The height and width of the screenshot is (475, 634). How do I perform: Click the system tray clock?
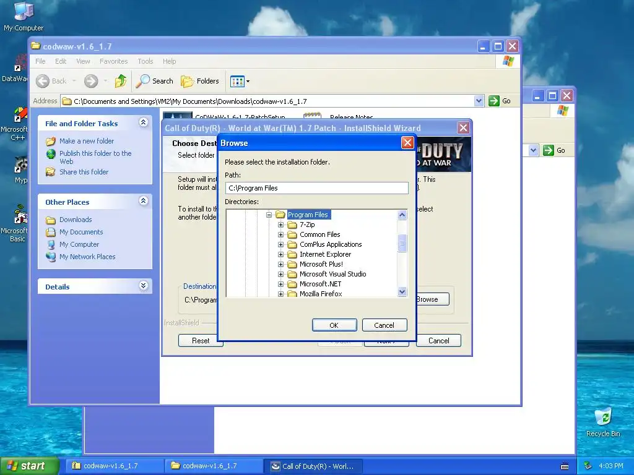click(610, 466)
